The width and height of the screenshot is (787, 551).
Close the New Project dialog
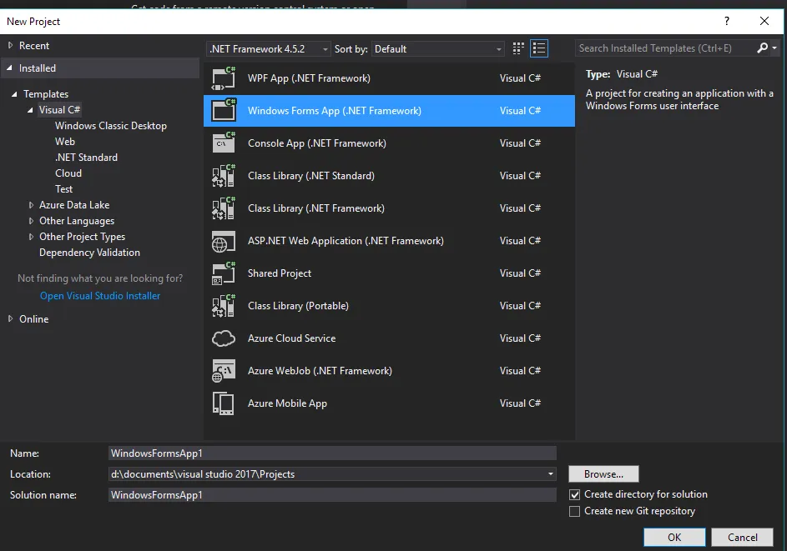[x=764, y=21]
